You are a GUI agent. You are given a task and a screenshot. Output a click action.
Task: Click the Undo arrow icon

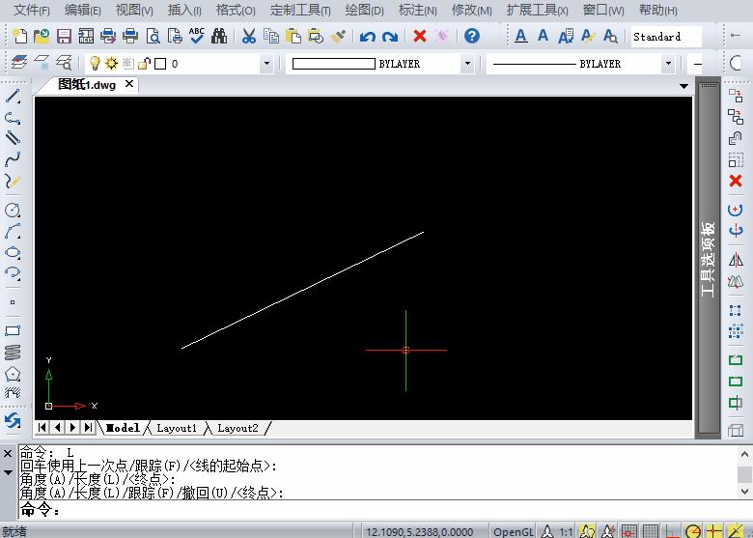point(367,37)
